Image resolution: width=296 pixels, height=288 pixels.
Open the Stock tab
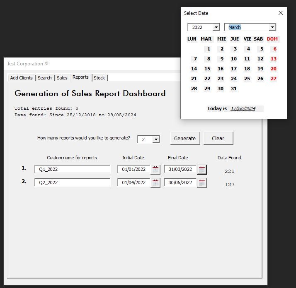point(99,78)
